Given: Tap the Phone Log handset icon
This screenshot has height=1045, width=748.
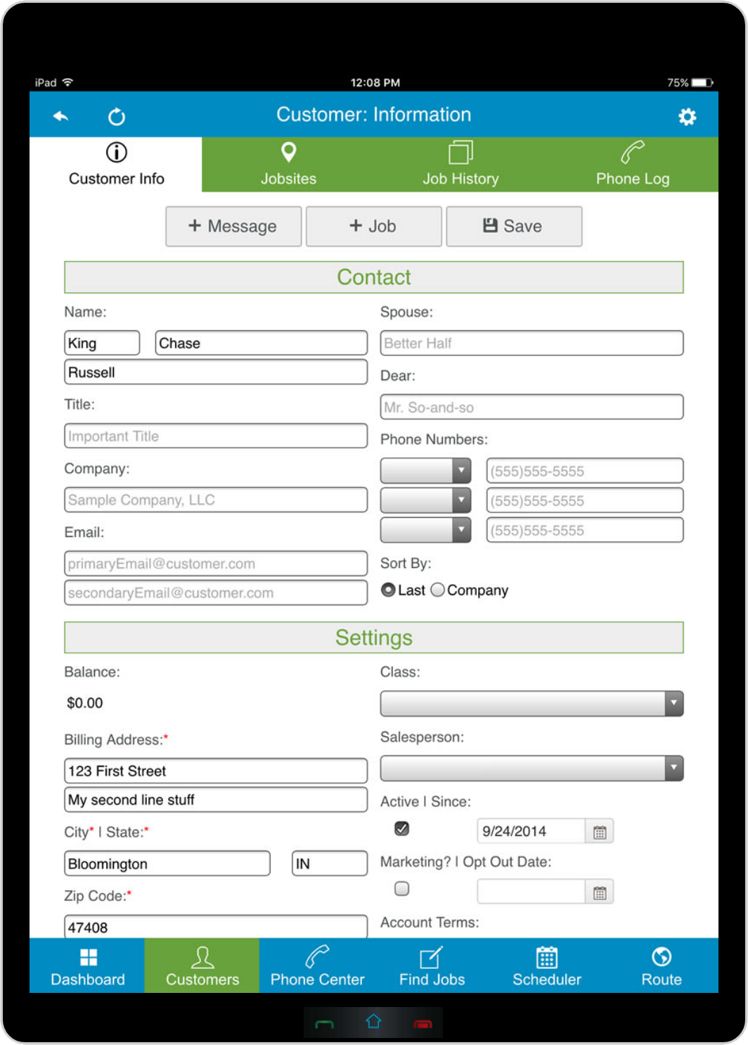Looking at the screenshot, I should [x=633, y=152].
